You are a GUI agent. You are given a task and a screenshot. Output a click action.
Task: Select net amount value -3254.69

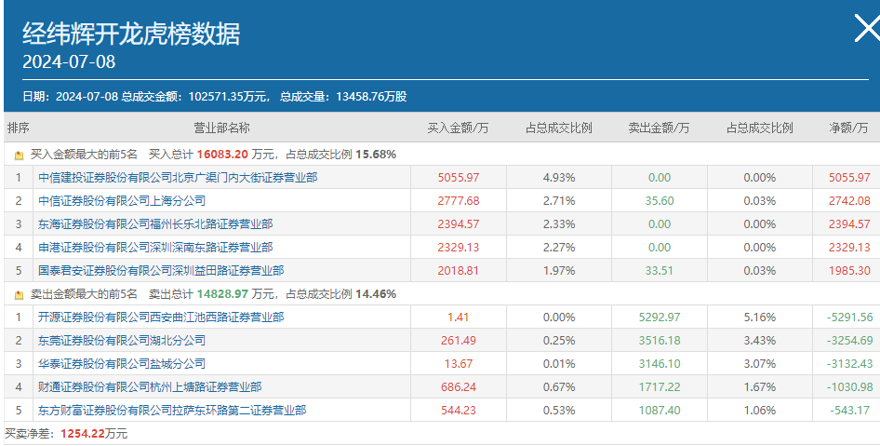pyautogui.click(x=849, y=341)
